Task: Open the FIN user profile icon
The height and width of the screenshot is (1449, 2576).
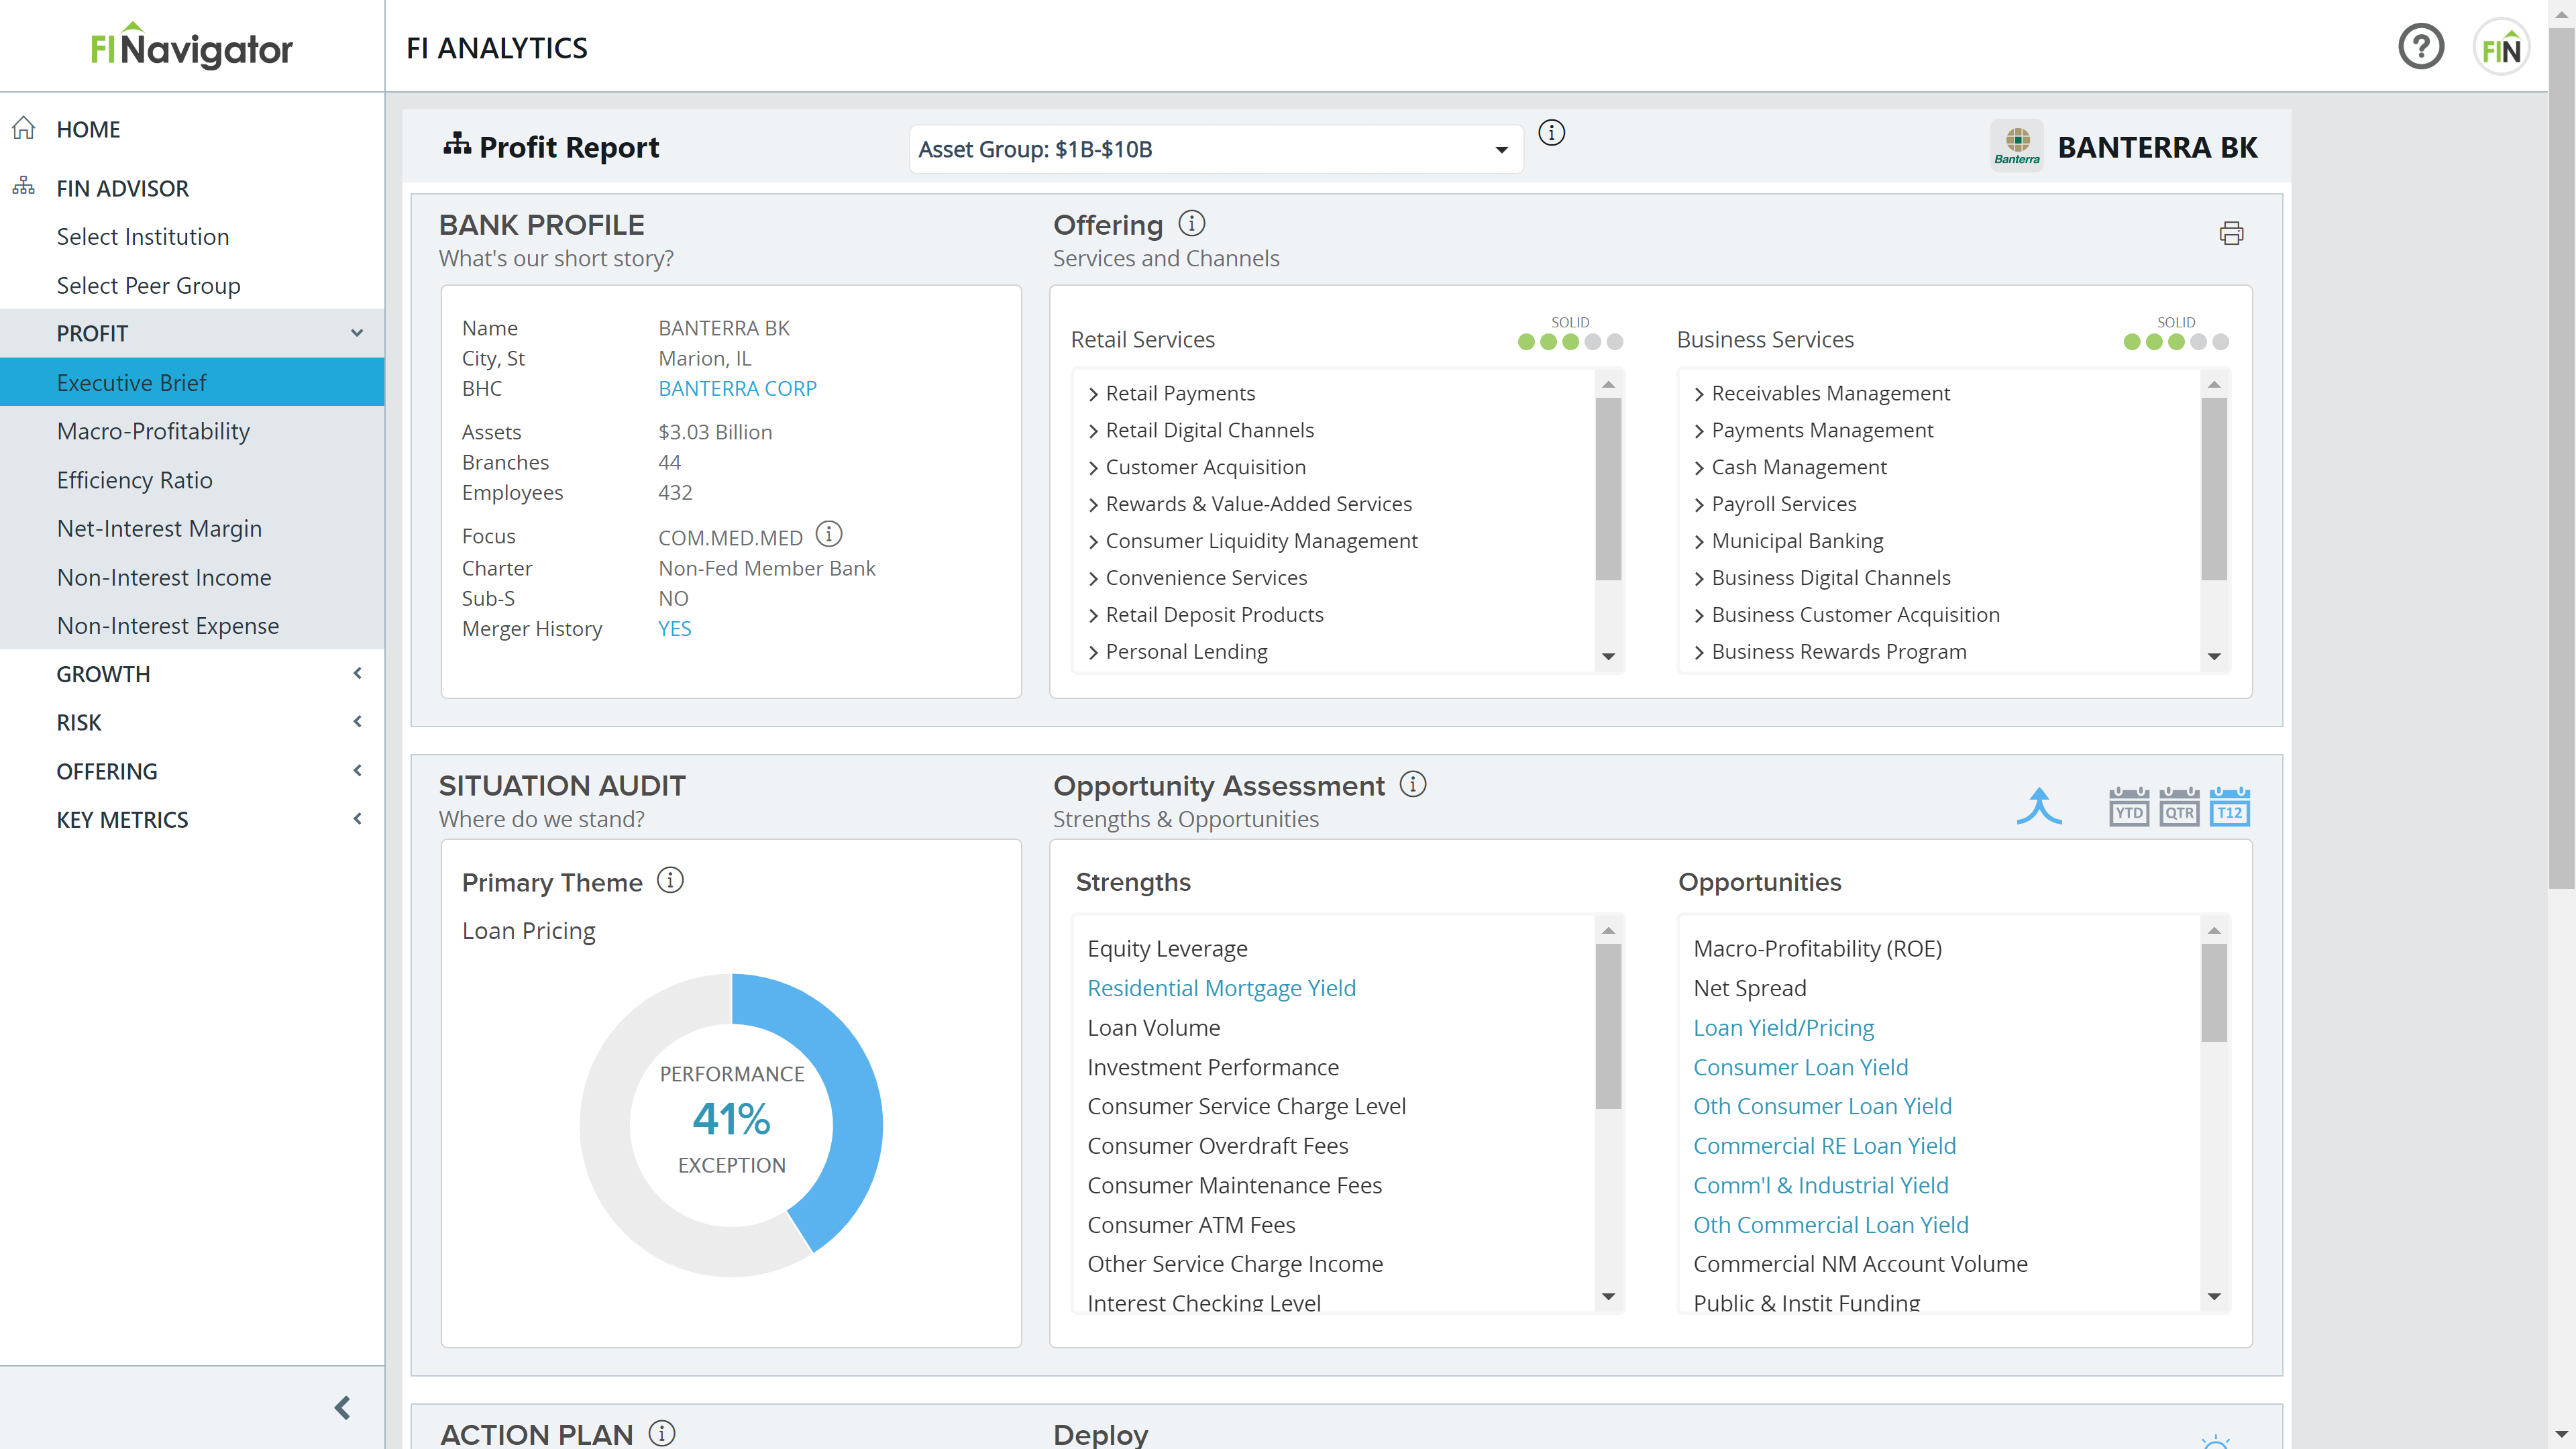Action: pyautogui.click(x=2501, y=47)
